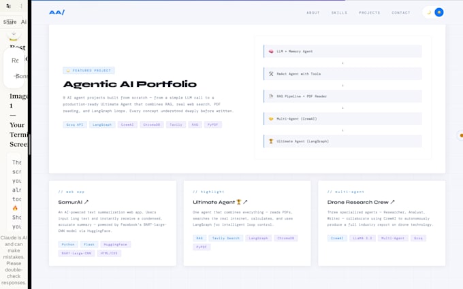Click the arrow icon next to SamurAI

(86, 202)
